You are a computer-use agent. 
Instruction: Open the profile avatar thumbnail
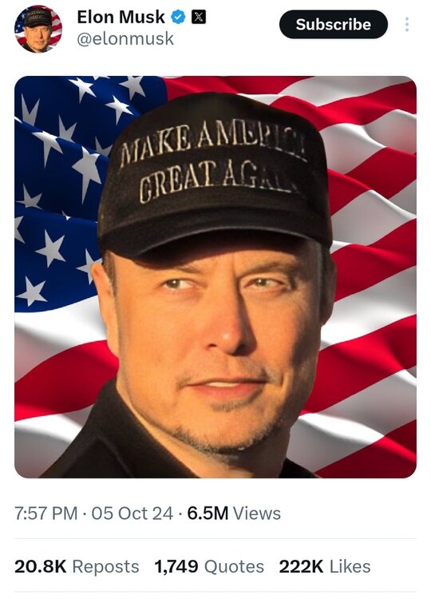click(x=38, y=29)
